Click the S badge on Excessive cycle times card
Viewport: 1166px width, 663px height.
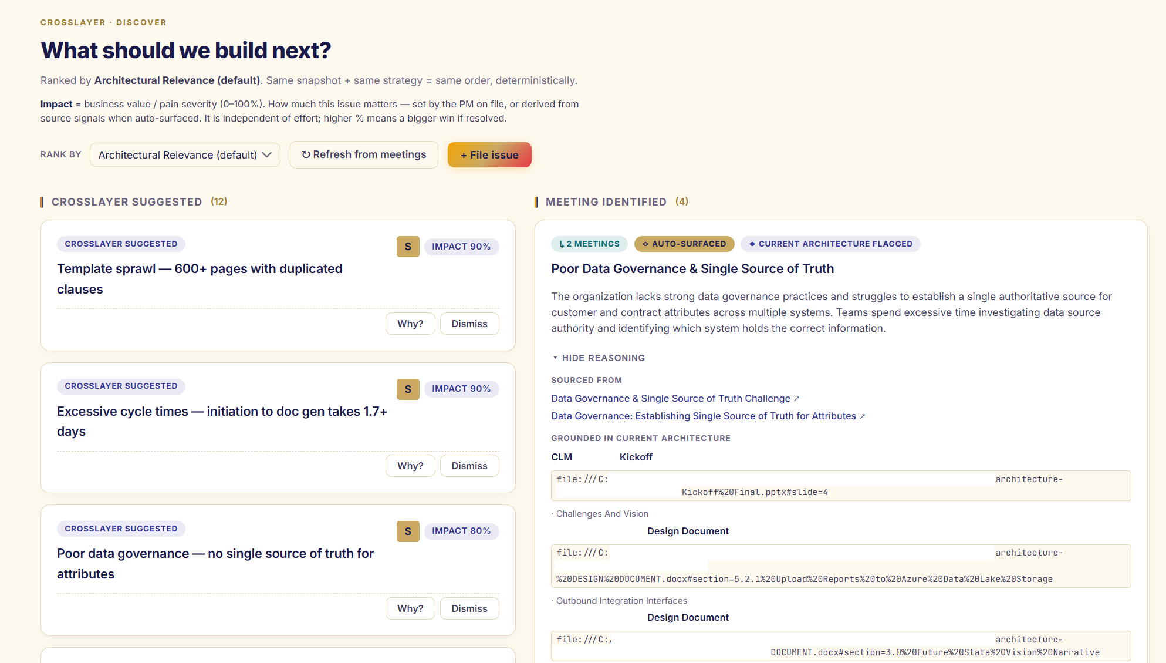tap(408, 389)
